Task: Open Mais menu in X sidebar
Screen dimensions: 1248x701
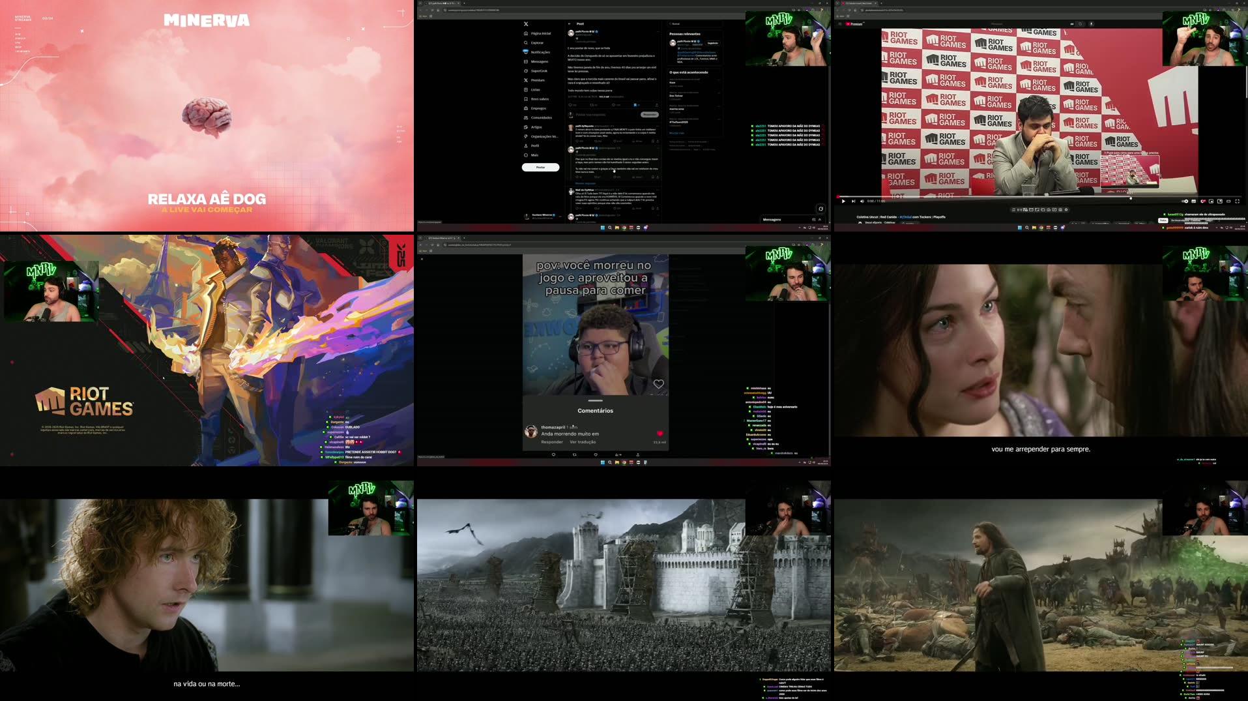Action: [x=531, y=155]
